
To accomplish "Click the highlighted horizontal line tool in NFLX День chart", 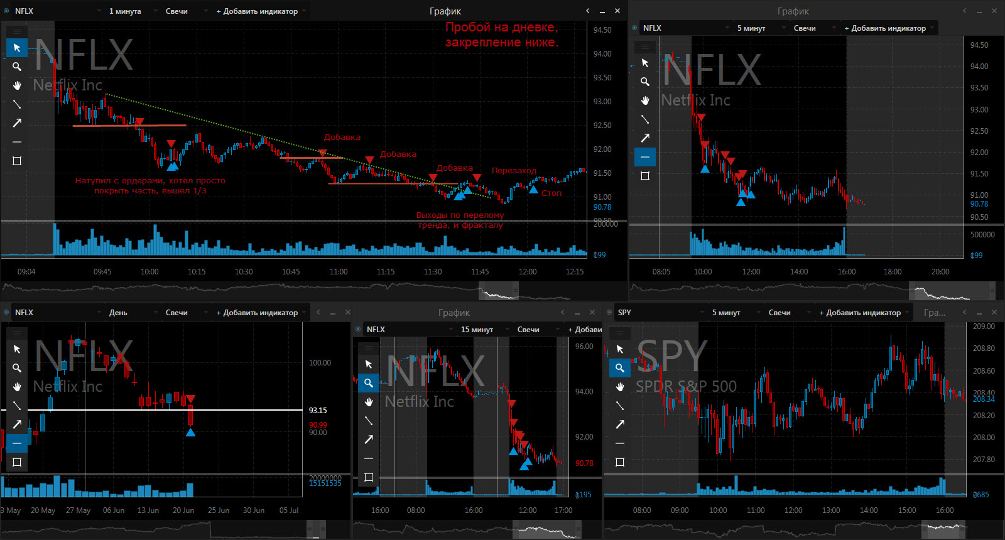I will pyautogui.click(x=17, y=443).
